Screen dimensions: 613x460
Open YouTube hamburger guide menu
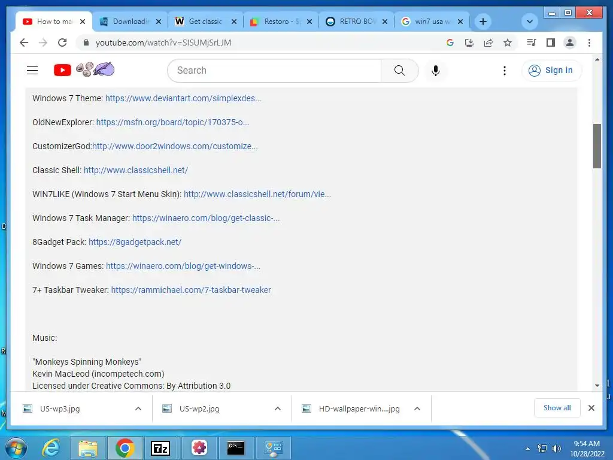[32, 71]
